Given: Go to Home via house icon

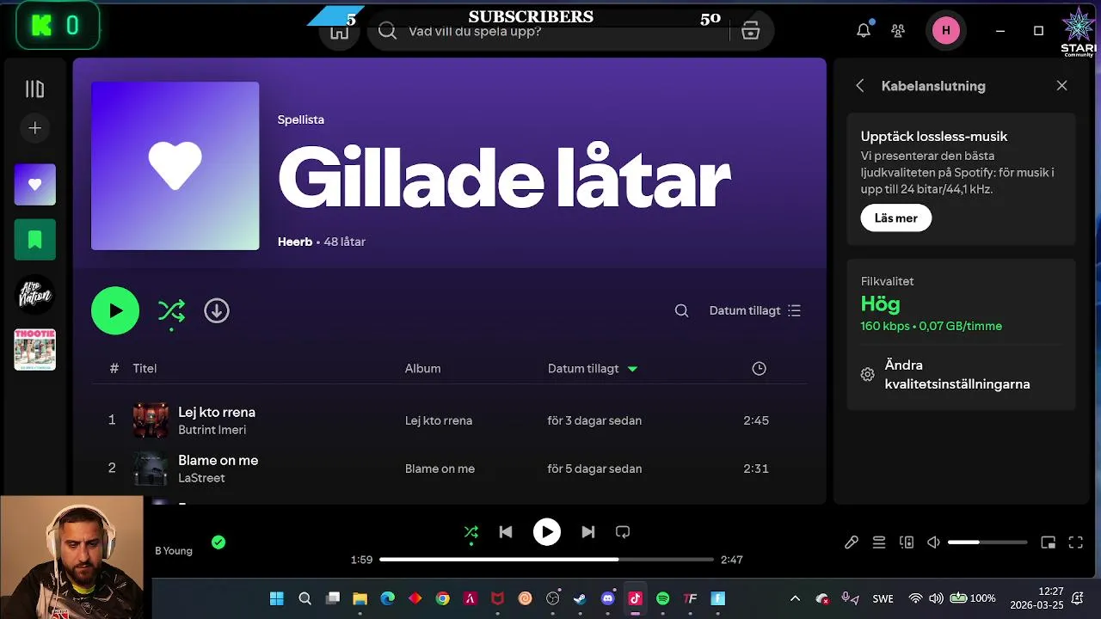Looking at the screenshot, I should point(340,32).
